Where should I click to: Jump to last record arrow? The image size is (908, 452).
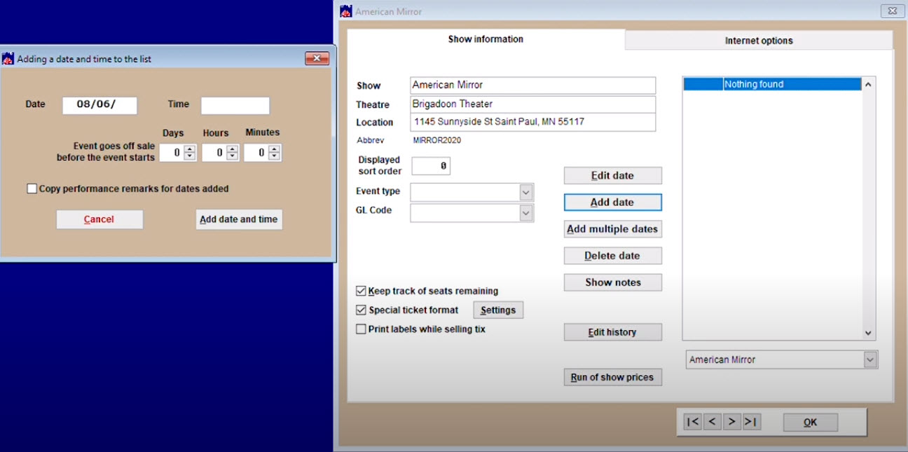pyautogui.click(x=750, y=422)
